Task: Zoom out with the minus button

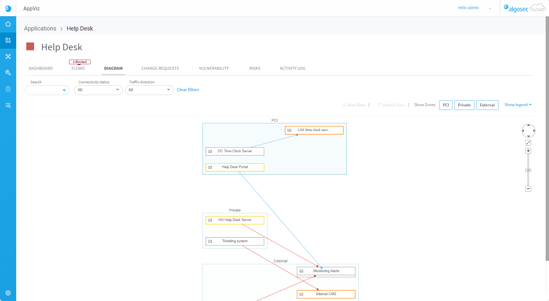Action: coord(528,189)
